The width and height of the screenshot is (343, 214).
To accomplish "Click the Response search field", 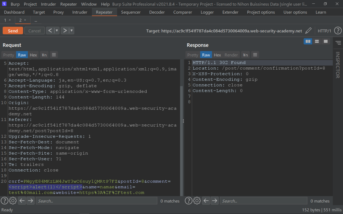I will (x=263, y=201).
